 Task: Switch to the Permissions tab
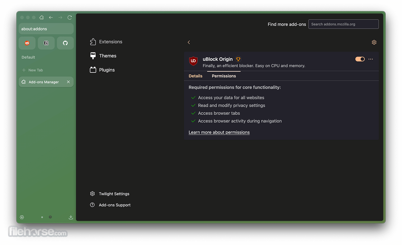224,76
